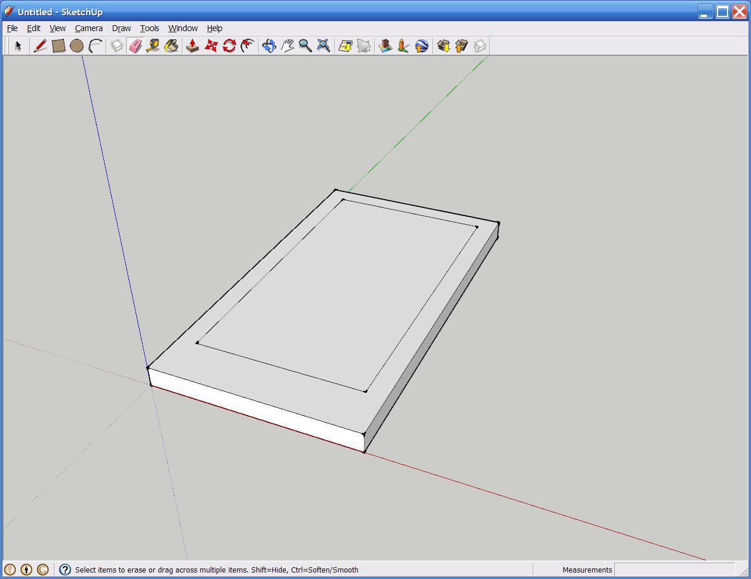Activate the Push/Pull tool
This screenshot has width=751, height=579.
click(x=192, y=46)
